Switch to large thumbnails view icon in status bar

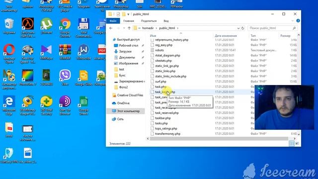click(x=297, y=144)
